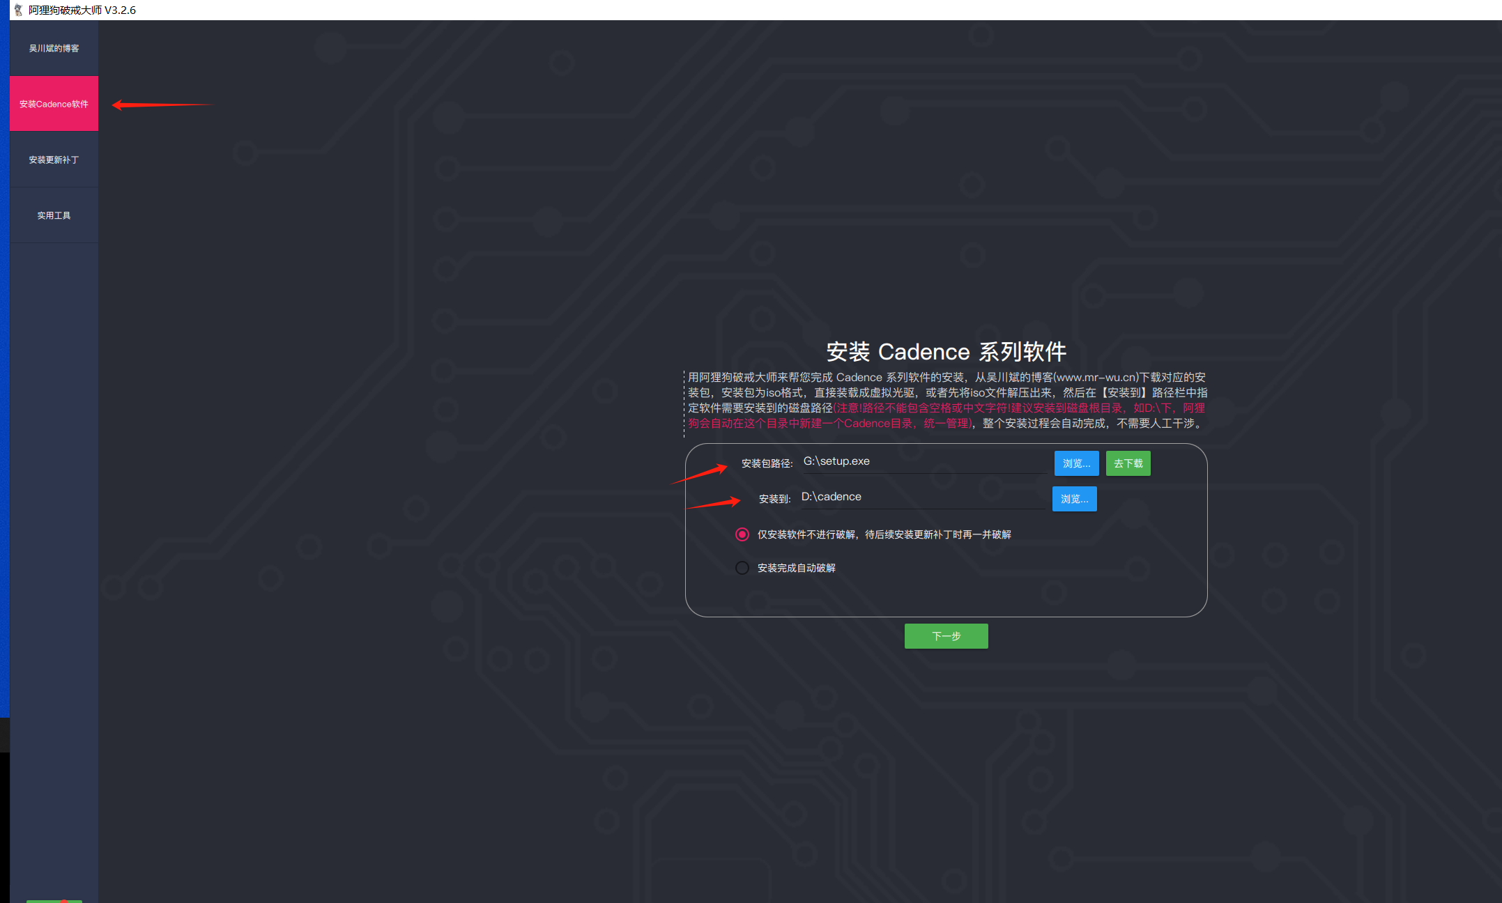Click the 安装 Cadence 系列软件 heading

(946, 352)
